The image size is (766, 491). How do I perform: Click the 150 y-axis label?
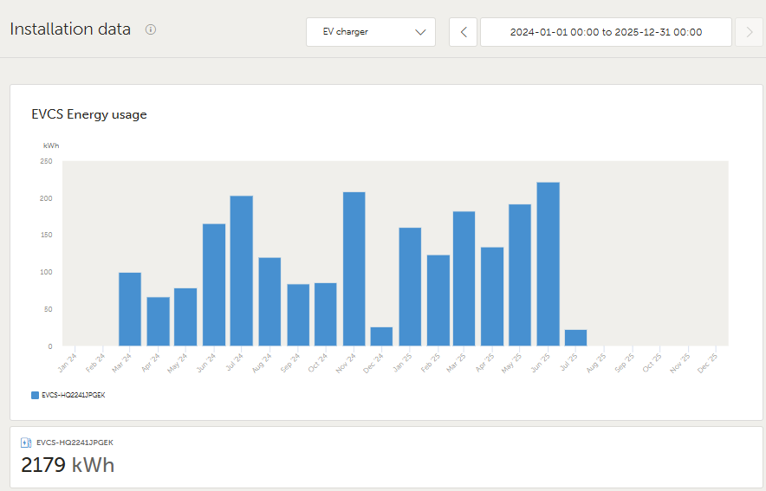46,236
